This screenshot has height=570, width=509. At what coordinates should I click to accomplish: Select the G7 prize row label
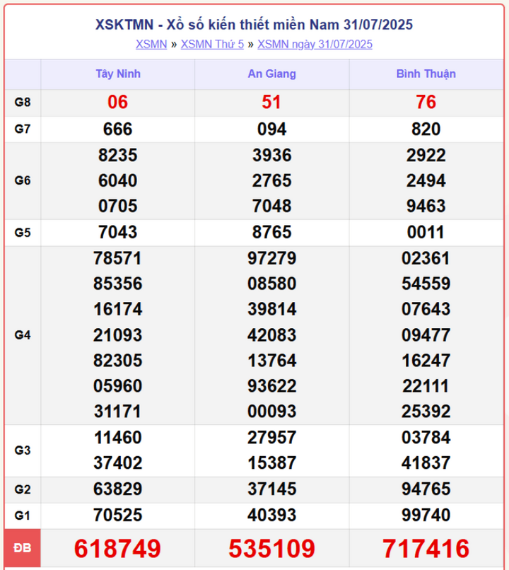pyautogui.click(x=23, y=129)
